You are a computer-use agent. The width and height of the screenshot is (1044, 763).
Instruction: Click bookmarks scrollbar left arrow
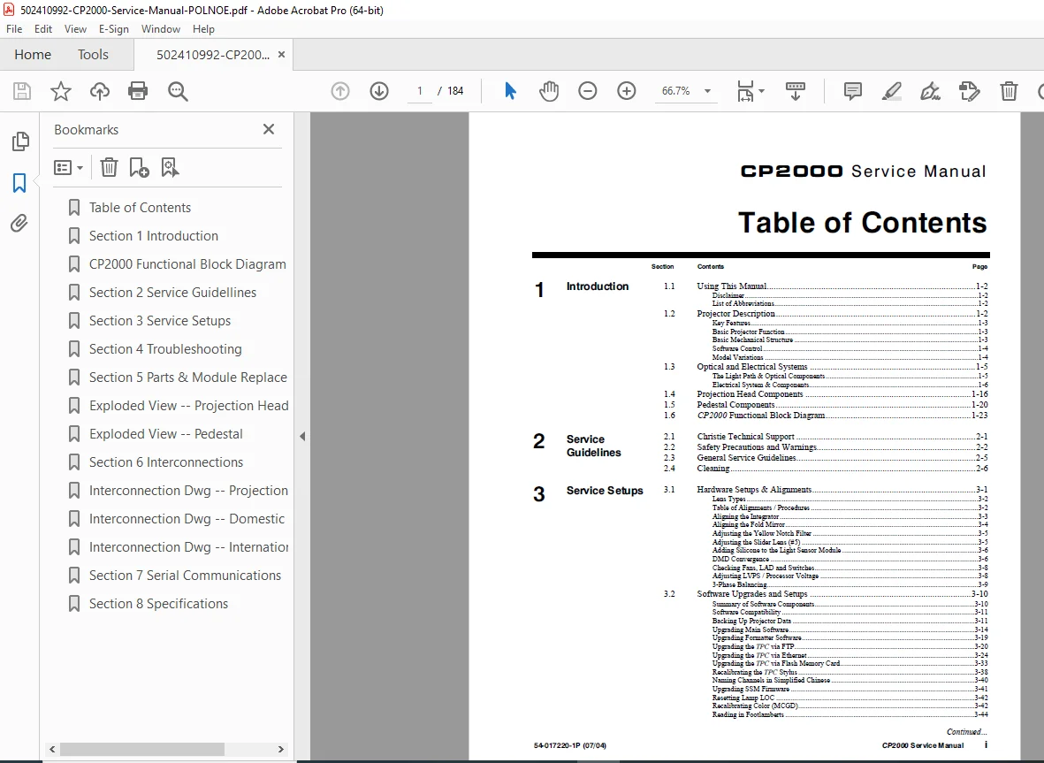pyautogui.click(x=53, y=749)
